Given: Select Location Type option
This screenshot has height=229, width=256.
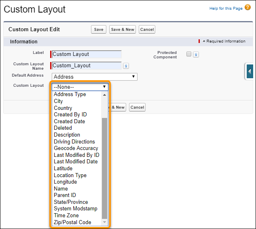Looking at the screenshot, I should [x=76, y=175].
